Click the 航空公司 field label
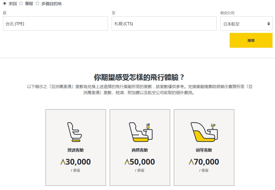 click(x=227, y=13)
